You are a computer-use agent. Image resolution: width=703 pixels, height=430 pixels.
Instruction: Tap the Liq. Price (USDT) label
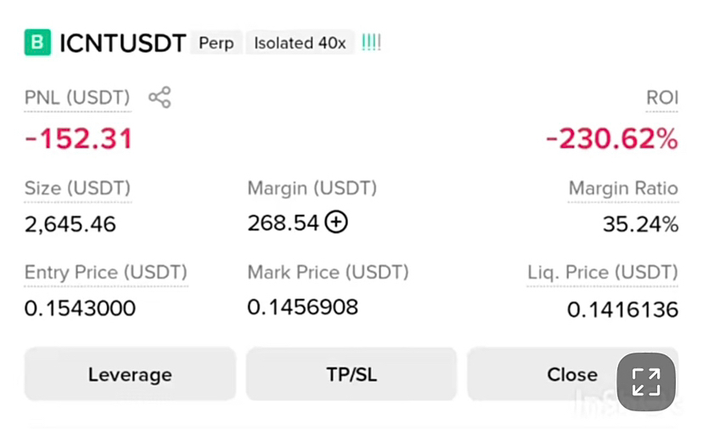[603, 273]
